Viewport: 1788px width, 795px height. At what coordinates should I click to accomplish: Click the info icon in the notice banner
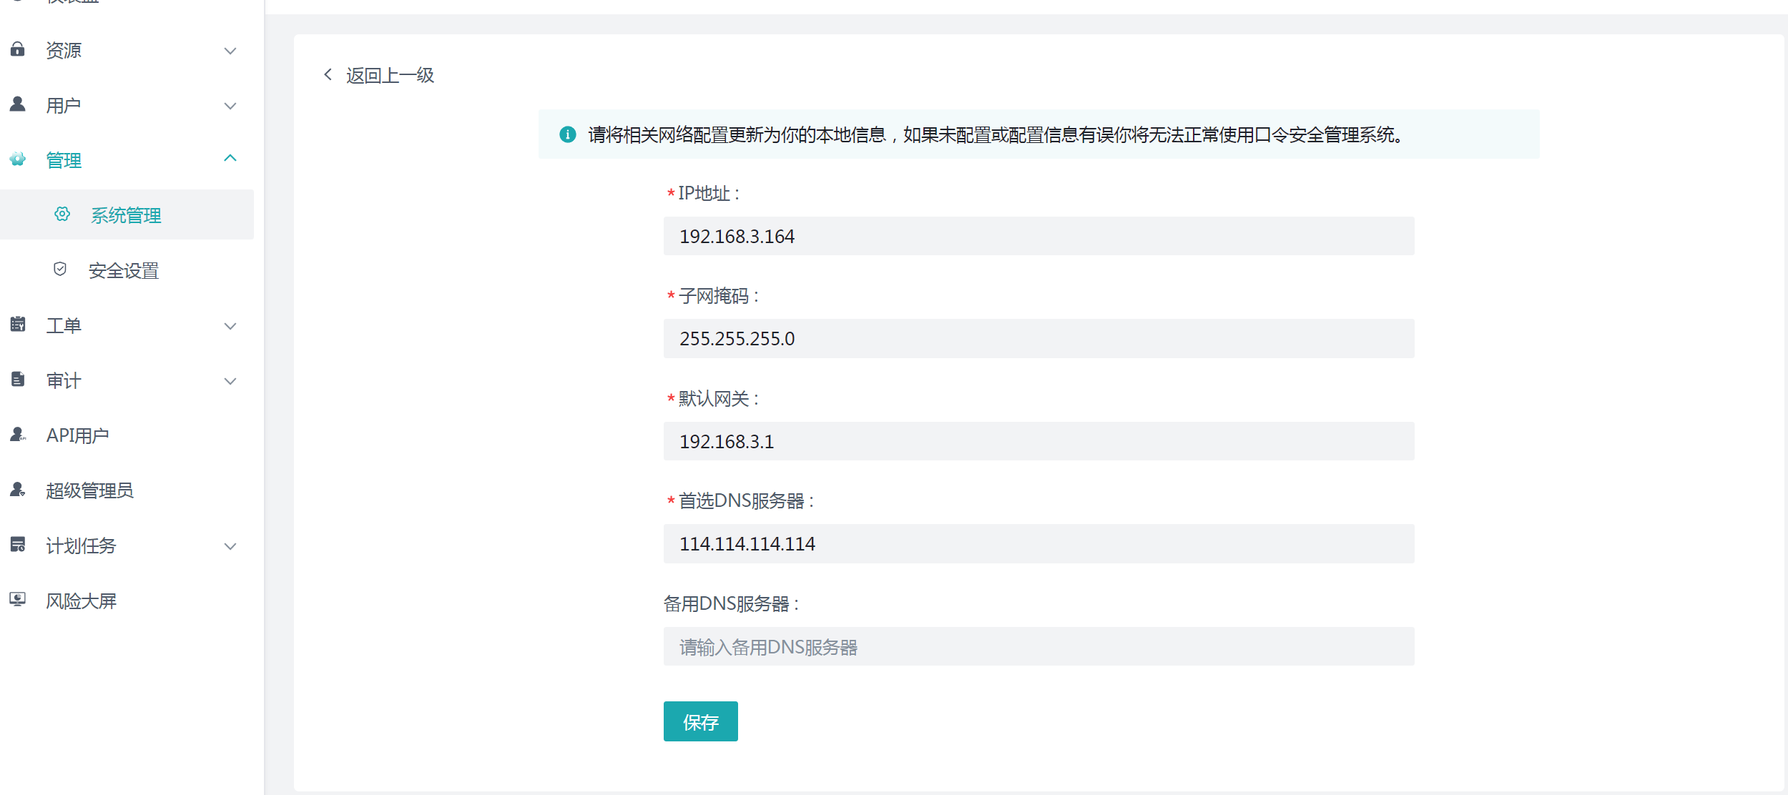[x=568, y=134]
